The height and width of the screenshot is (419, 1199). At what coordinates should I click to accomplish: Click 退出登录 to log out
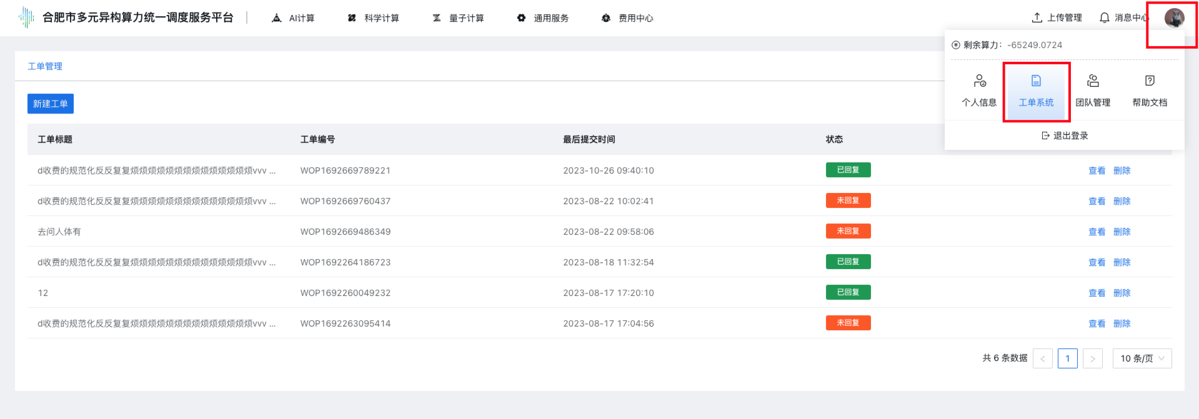point(1065,136)
